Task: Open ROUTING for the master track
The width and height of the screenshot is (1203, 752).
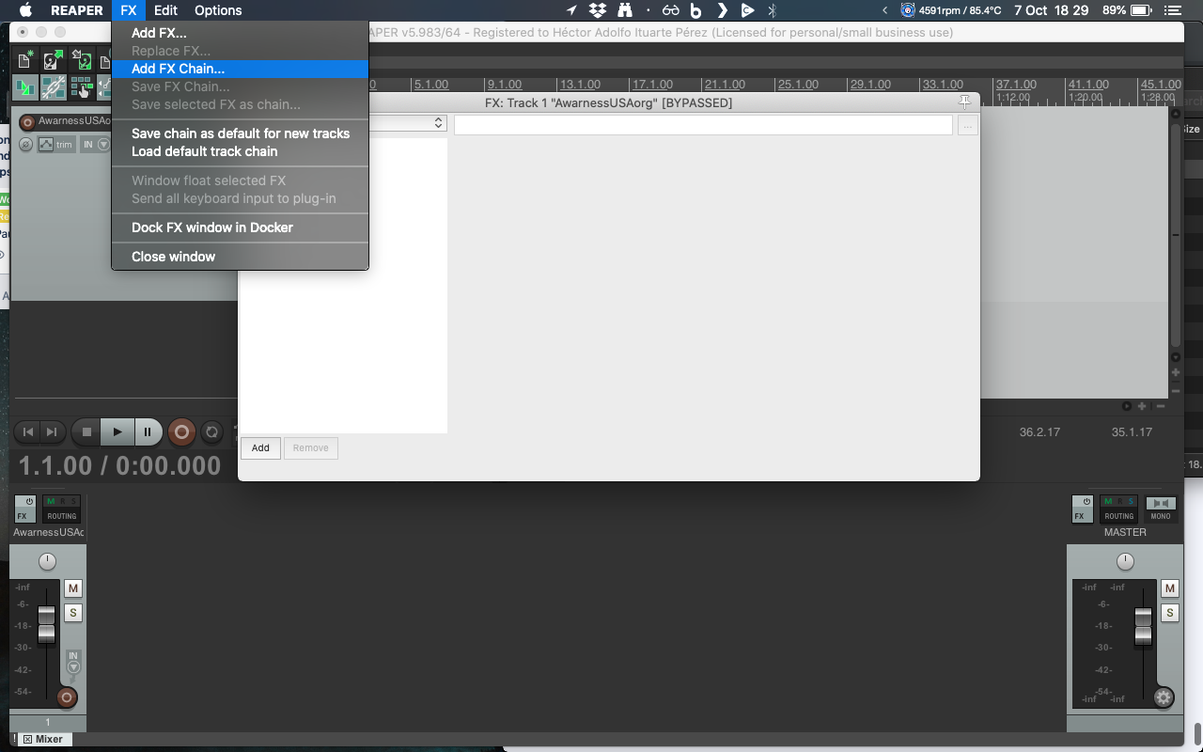Action: click(x=1118, y=509)
